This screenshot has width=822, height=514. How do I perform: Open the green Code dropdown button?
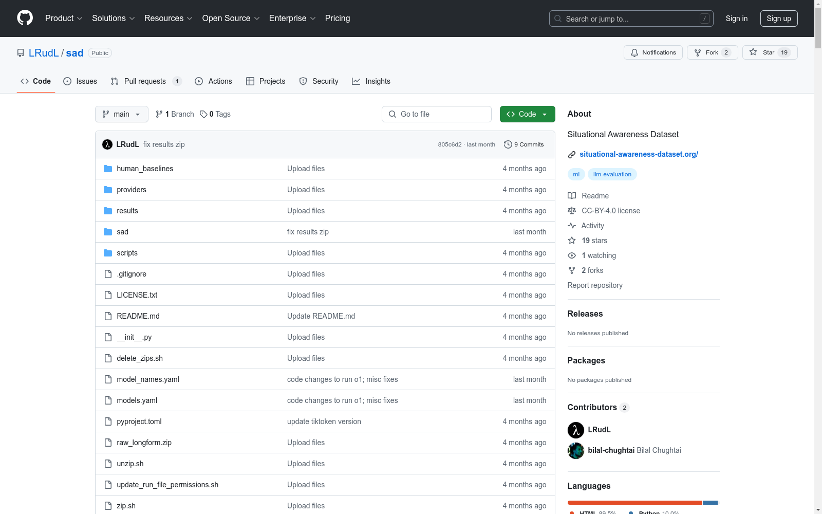coord(528,114)
